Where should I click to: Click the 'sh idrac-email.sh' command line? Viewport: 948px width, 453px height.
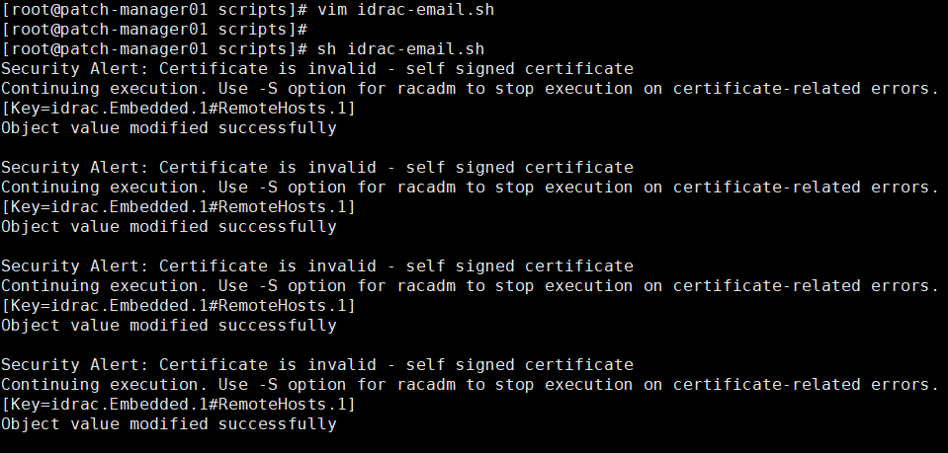242,49
